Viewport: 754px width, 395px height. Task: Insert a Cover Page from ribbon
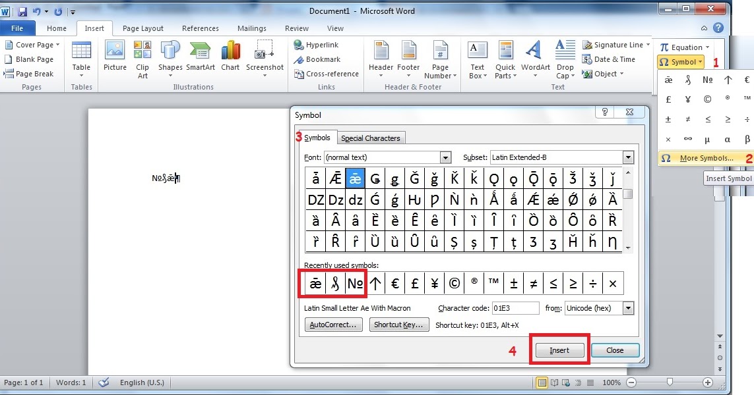(x=32, y=45)
